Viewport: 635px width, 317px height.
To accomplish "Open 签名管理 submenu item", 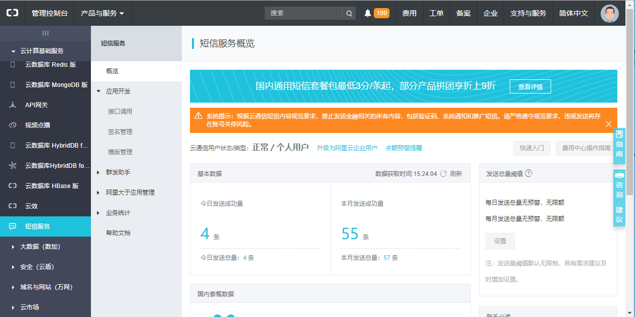I will [120, 132].
